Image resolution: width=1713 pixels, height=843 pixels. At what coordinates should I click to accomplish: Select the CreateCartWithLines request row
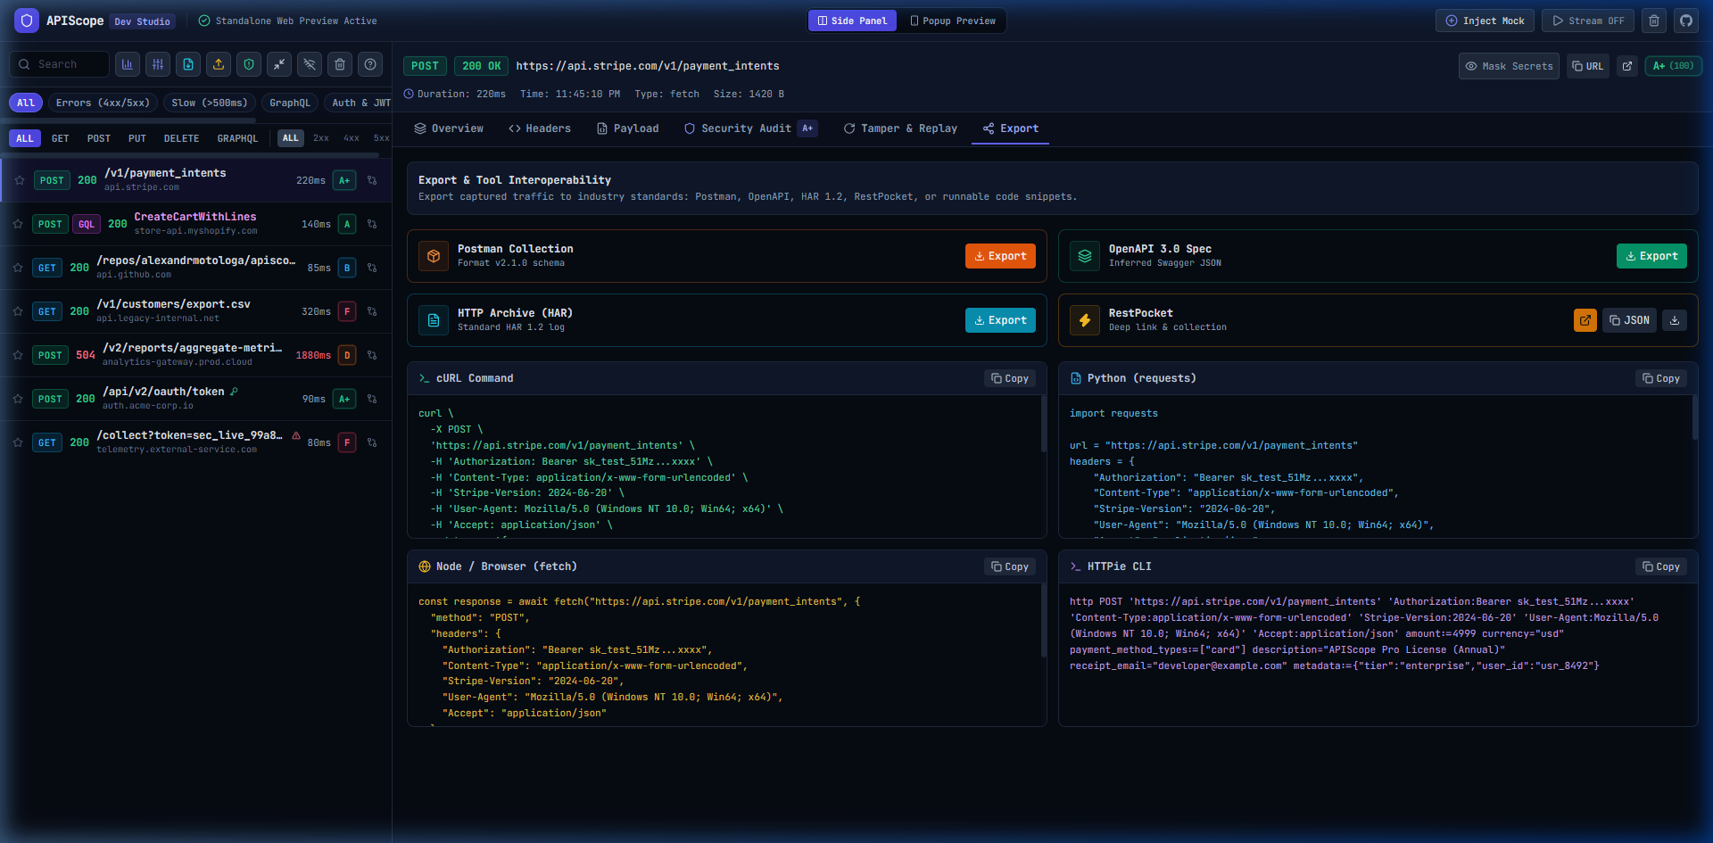click(x=195, y=224)
